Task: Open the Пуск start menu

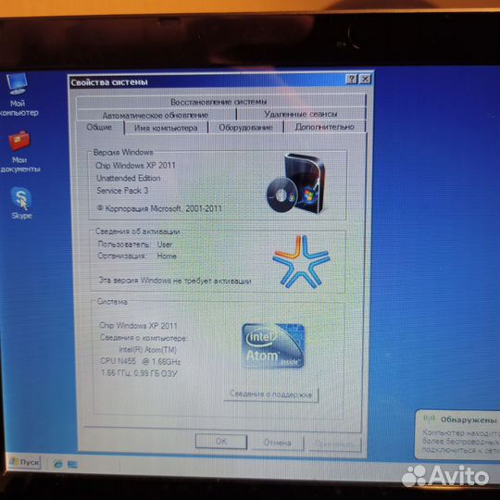Action: 25,462
